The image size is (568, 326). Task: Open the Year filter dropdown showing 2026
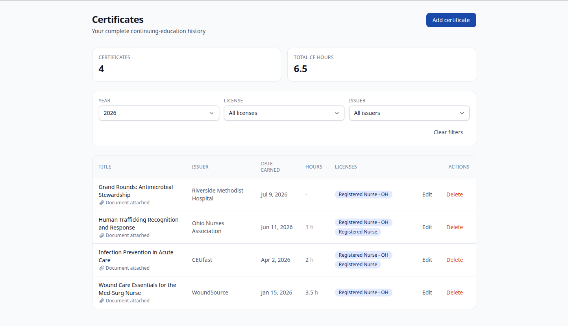click(x=159, y=113)
